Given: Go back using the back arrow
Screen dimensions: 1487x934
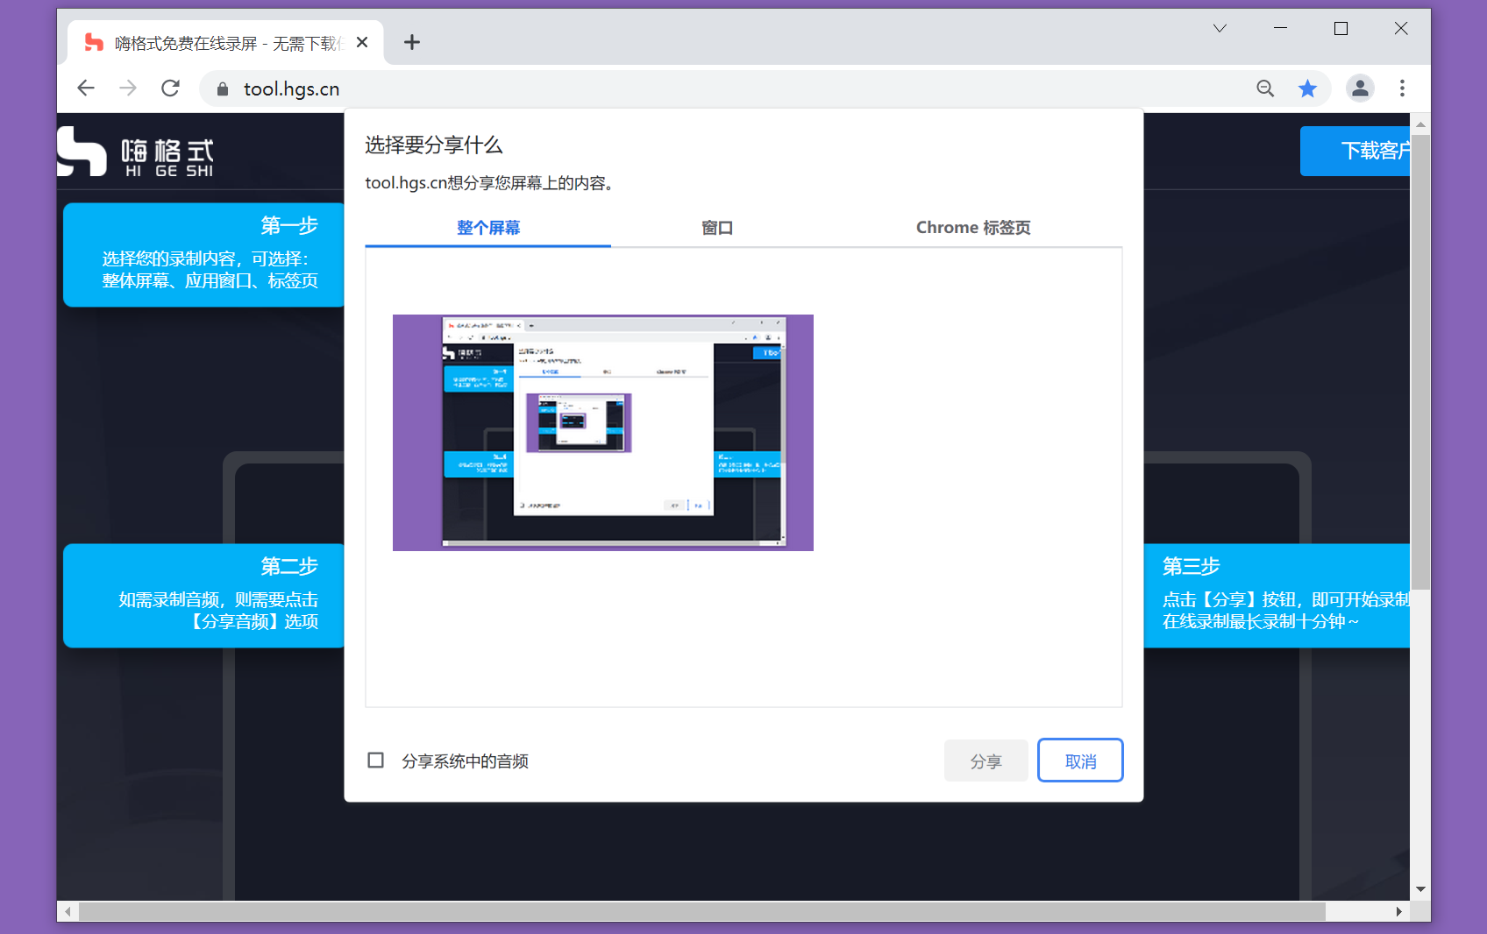Looking at the screenshot, I should (86, 88).
